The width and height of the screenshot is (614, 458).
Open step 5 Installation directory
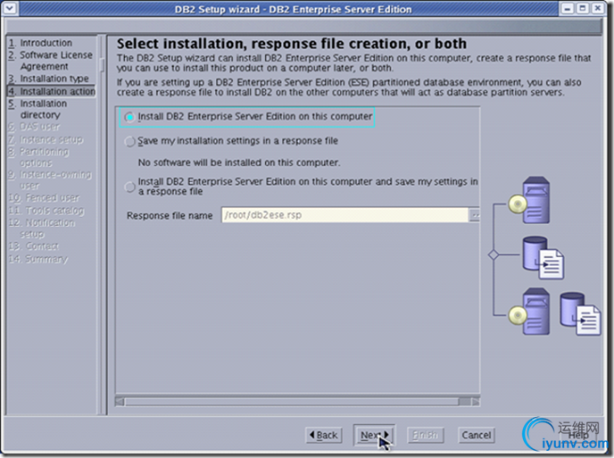37,109
